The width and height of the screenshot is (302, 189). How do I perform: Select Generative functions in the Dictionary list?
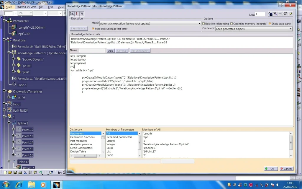point(83,137)
